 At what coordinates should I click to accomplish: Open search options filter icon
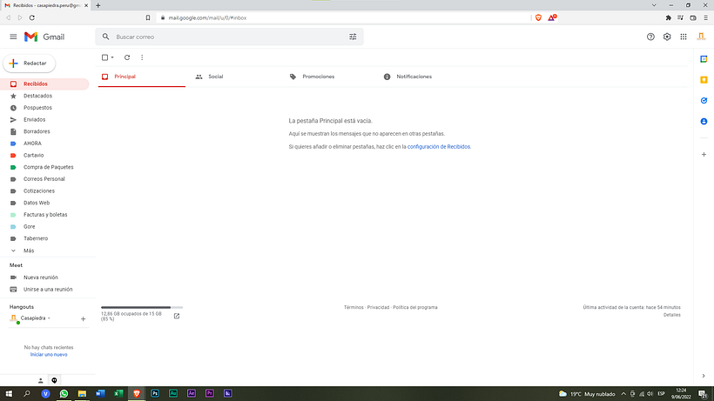click(353, 37)
